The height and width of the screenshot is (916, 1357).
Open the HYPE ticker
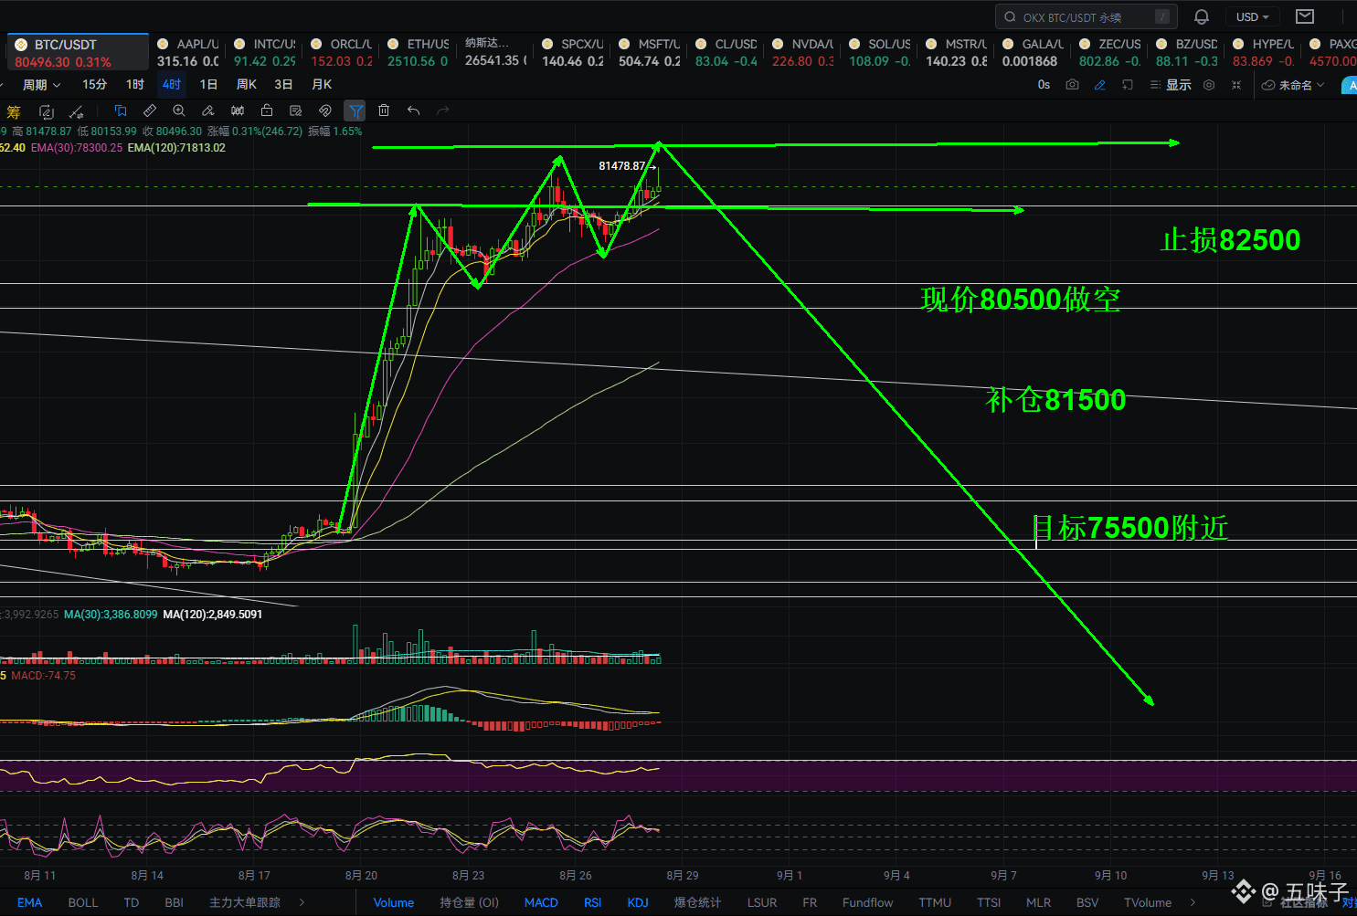coord(1264,52)
